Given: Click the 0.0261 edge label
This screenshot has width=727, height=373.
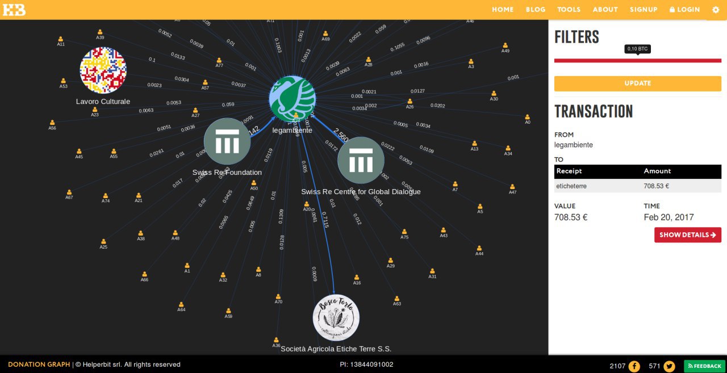Looking at the screenshot, I should tap(157, 153).
